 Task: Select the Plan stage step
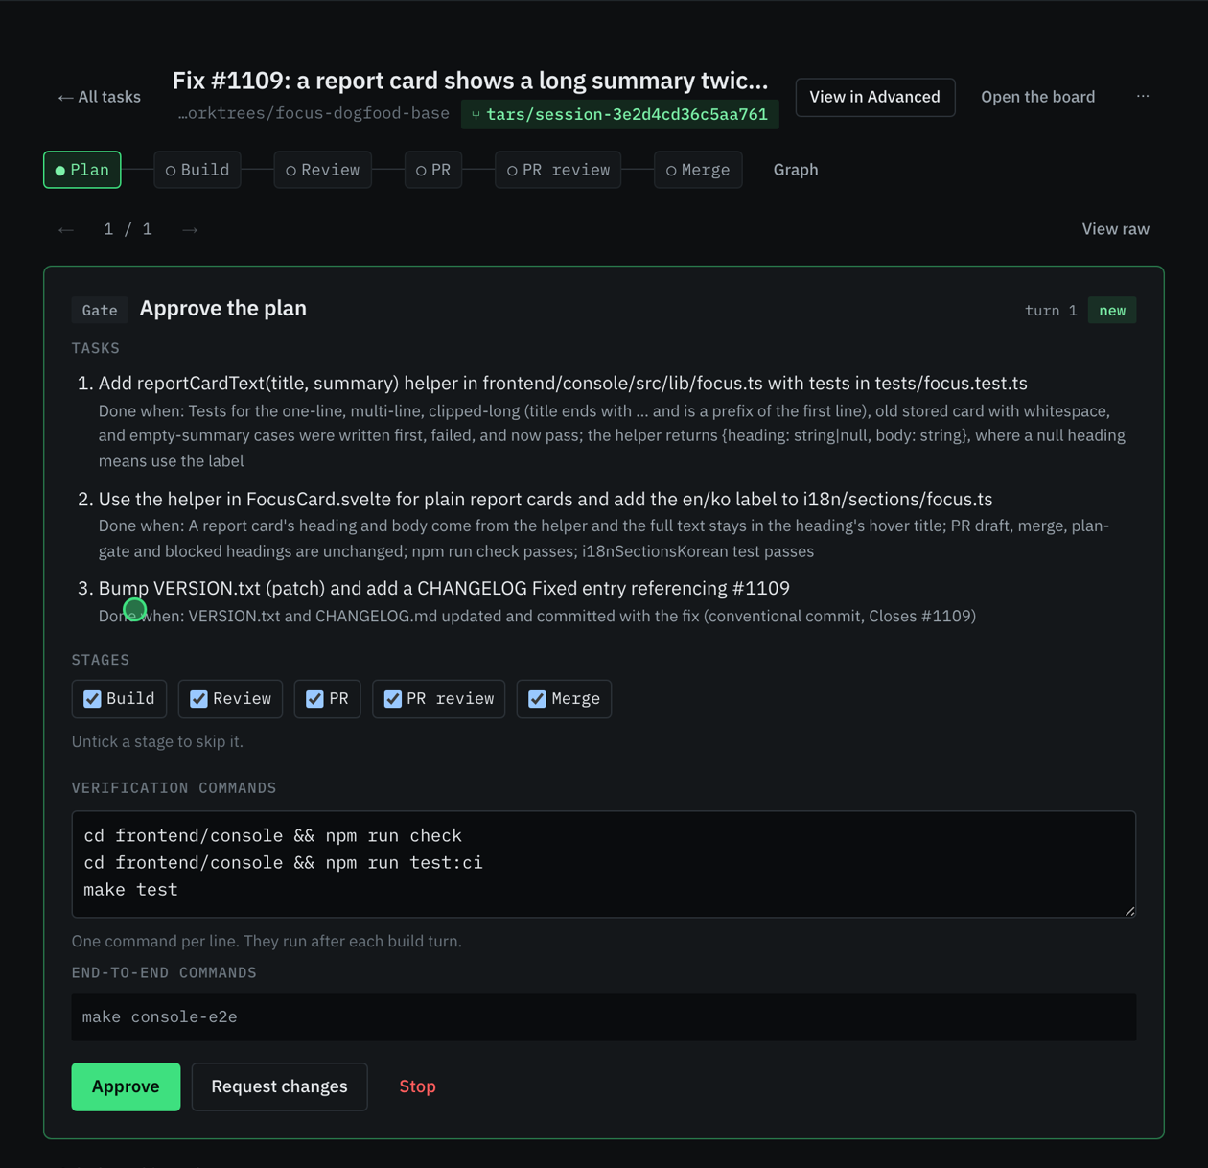[x=82, y=170]
